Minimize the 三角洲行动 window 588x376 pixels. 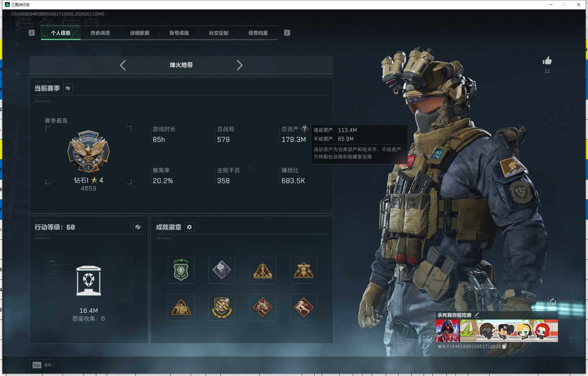click(x=551, y=5)
